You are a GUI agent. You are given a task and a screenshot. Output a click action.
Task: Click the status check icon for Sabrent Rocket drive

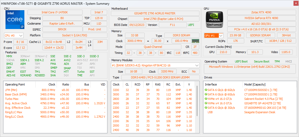click(206, 99)
